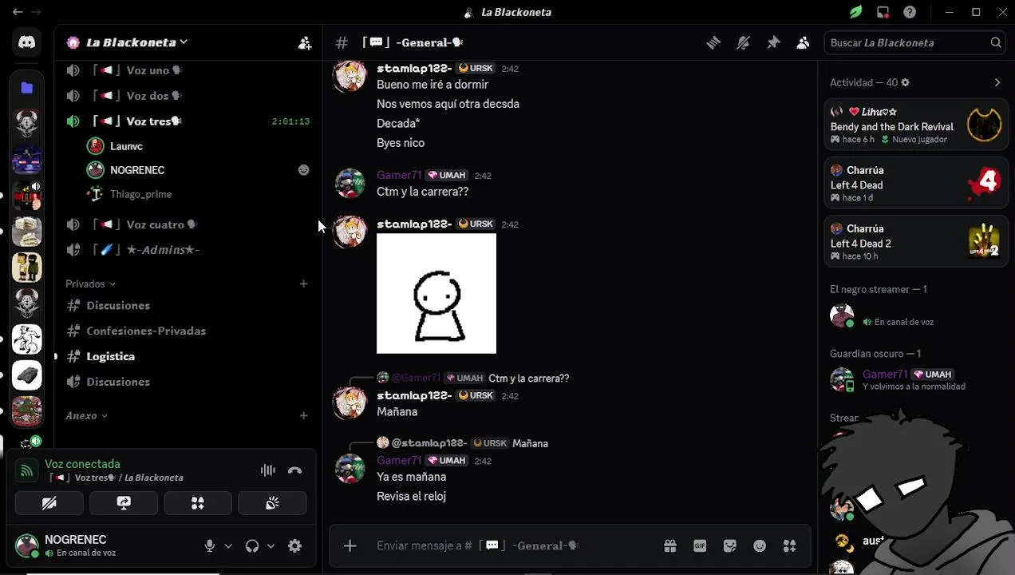Open user settings gear
The height and width of the screenshot is (575, 1015).
click(294, 545)
